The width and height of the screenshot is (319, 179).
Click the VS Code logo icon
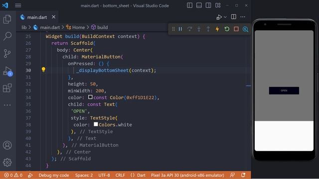pos(5,5)
